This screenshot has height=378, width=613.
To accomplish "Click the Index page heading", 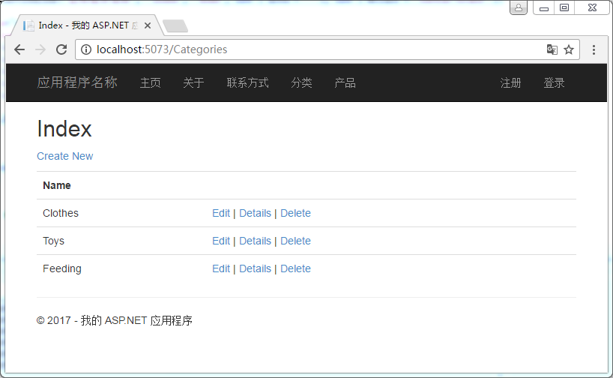I will (64, 129).
